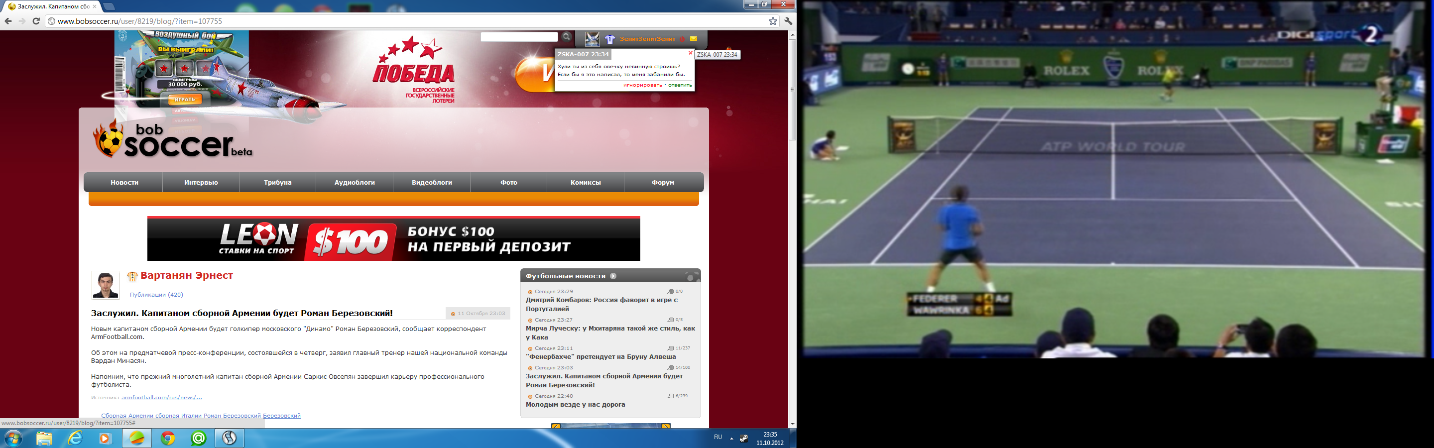Open news 'Молодым везде у нас дорога'
This screenshot has width=1434, height=448.
[575, 405]
